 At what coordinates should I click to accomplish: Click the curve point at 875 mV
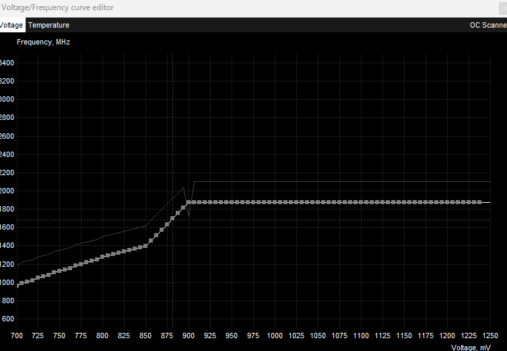click(x=167, y=224)
